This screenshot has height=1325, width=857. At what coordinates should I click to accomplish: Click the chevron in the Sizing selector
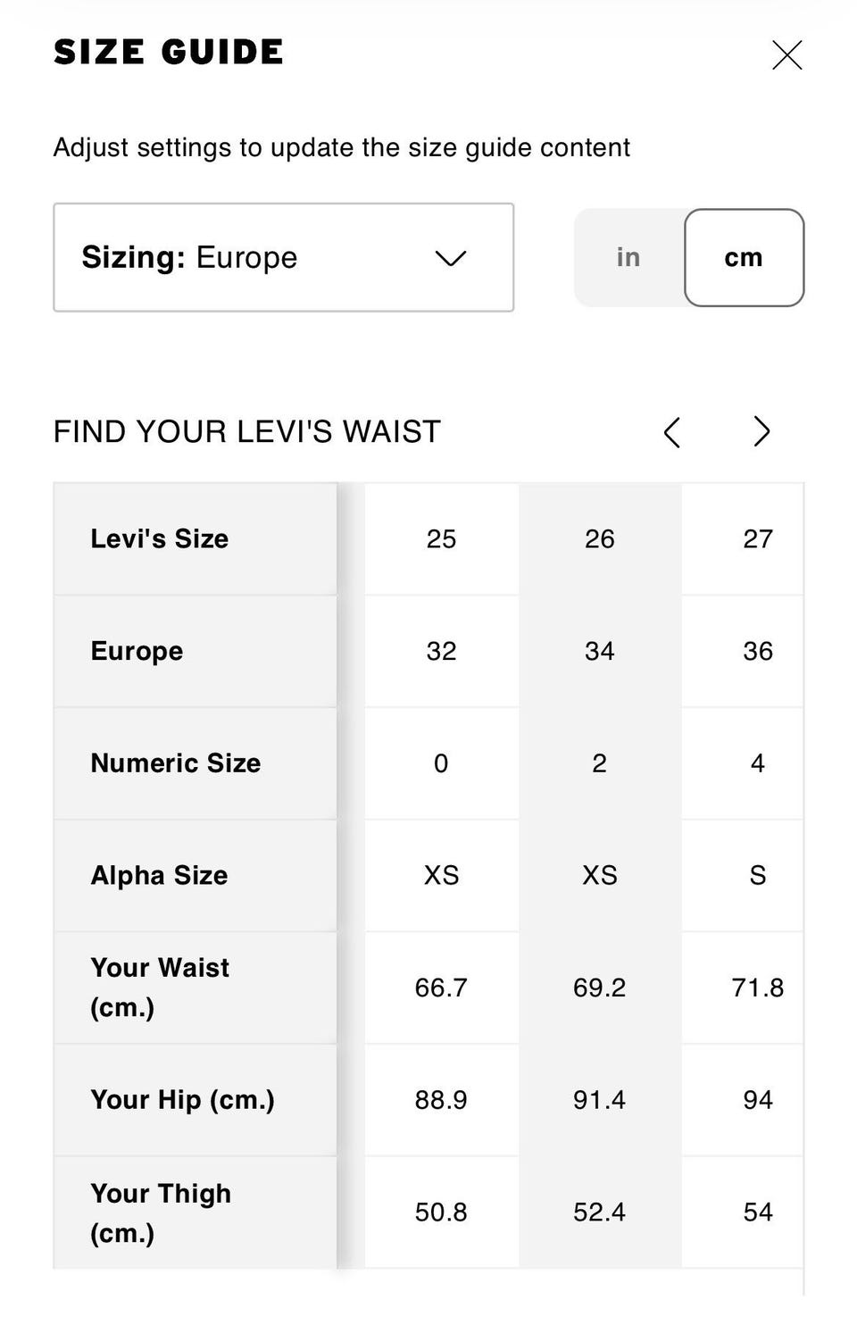(450, 258)
